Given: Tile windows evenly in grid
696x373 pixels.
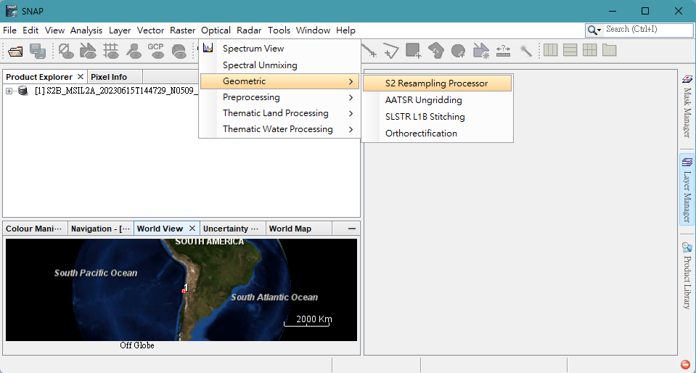Looking at the screenshot, I should coord(589,50).
